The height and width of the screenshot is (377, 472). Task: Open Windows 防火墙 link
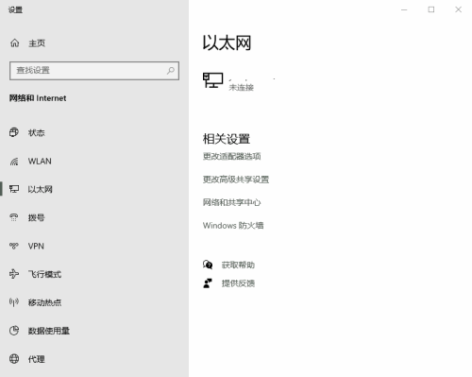pos(233,226)
